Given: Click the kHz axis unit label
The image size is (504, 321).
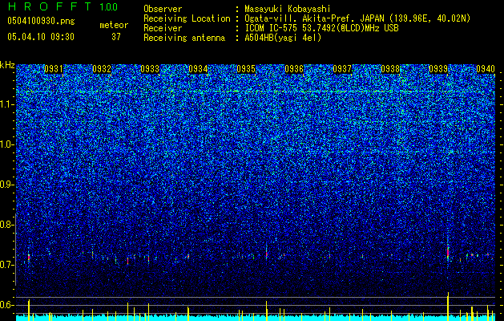Looking at the screenshot, I should (x=7, y=65).
